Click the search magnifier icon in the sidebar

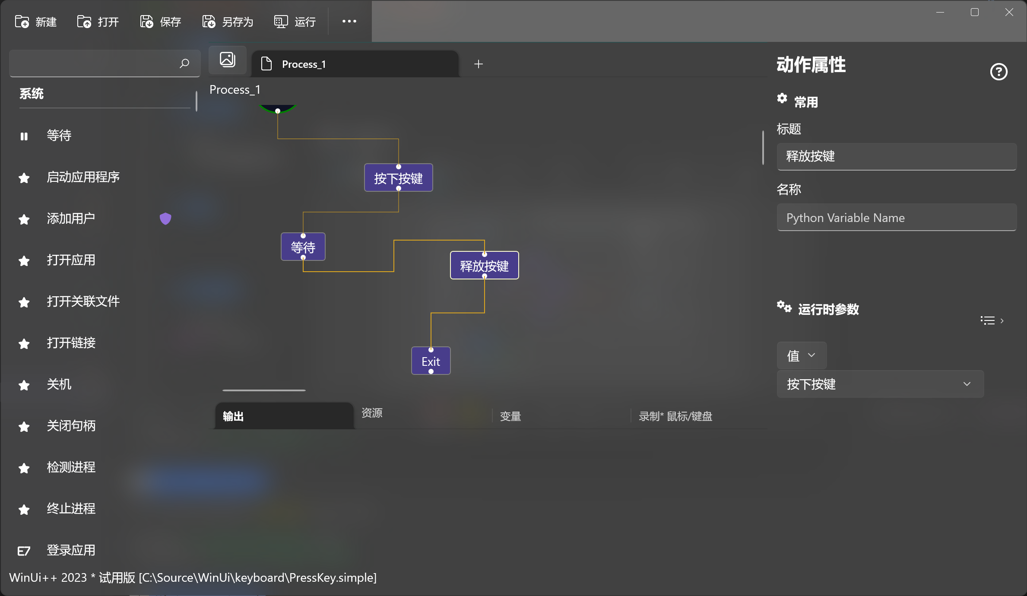click(184, 63)
